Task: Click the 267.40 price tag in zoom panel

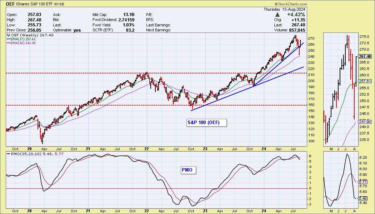Action: click(365, 57)
